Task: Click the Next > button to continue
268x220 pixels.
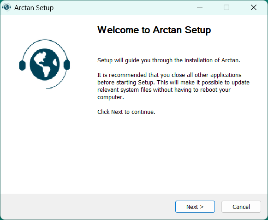Action: 195,207
